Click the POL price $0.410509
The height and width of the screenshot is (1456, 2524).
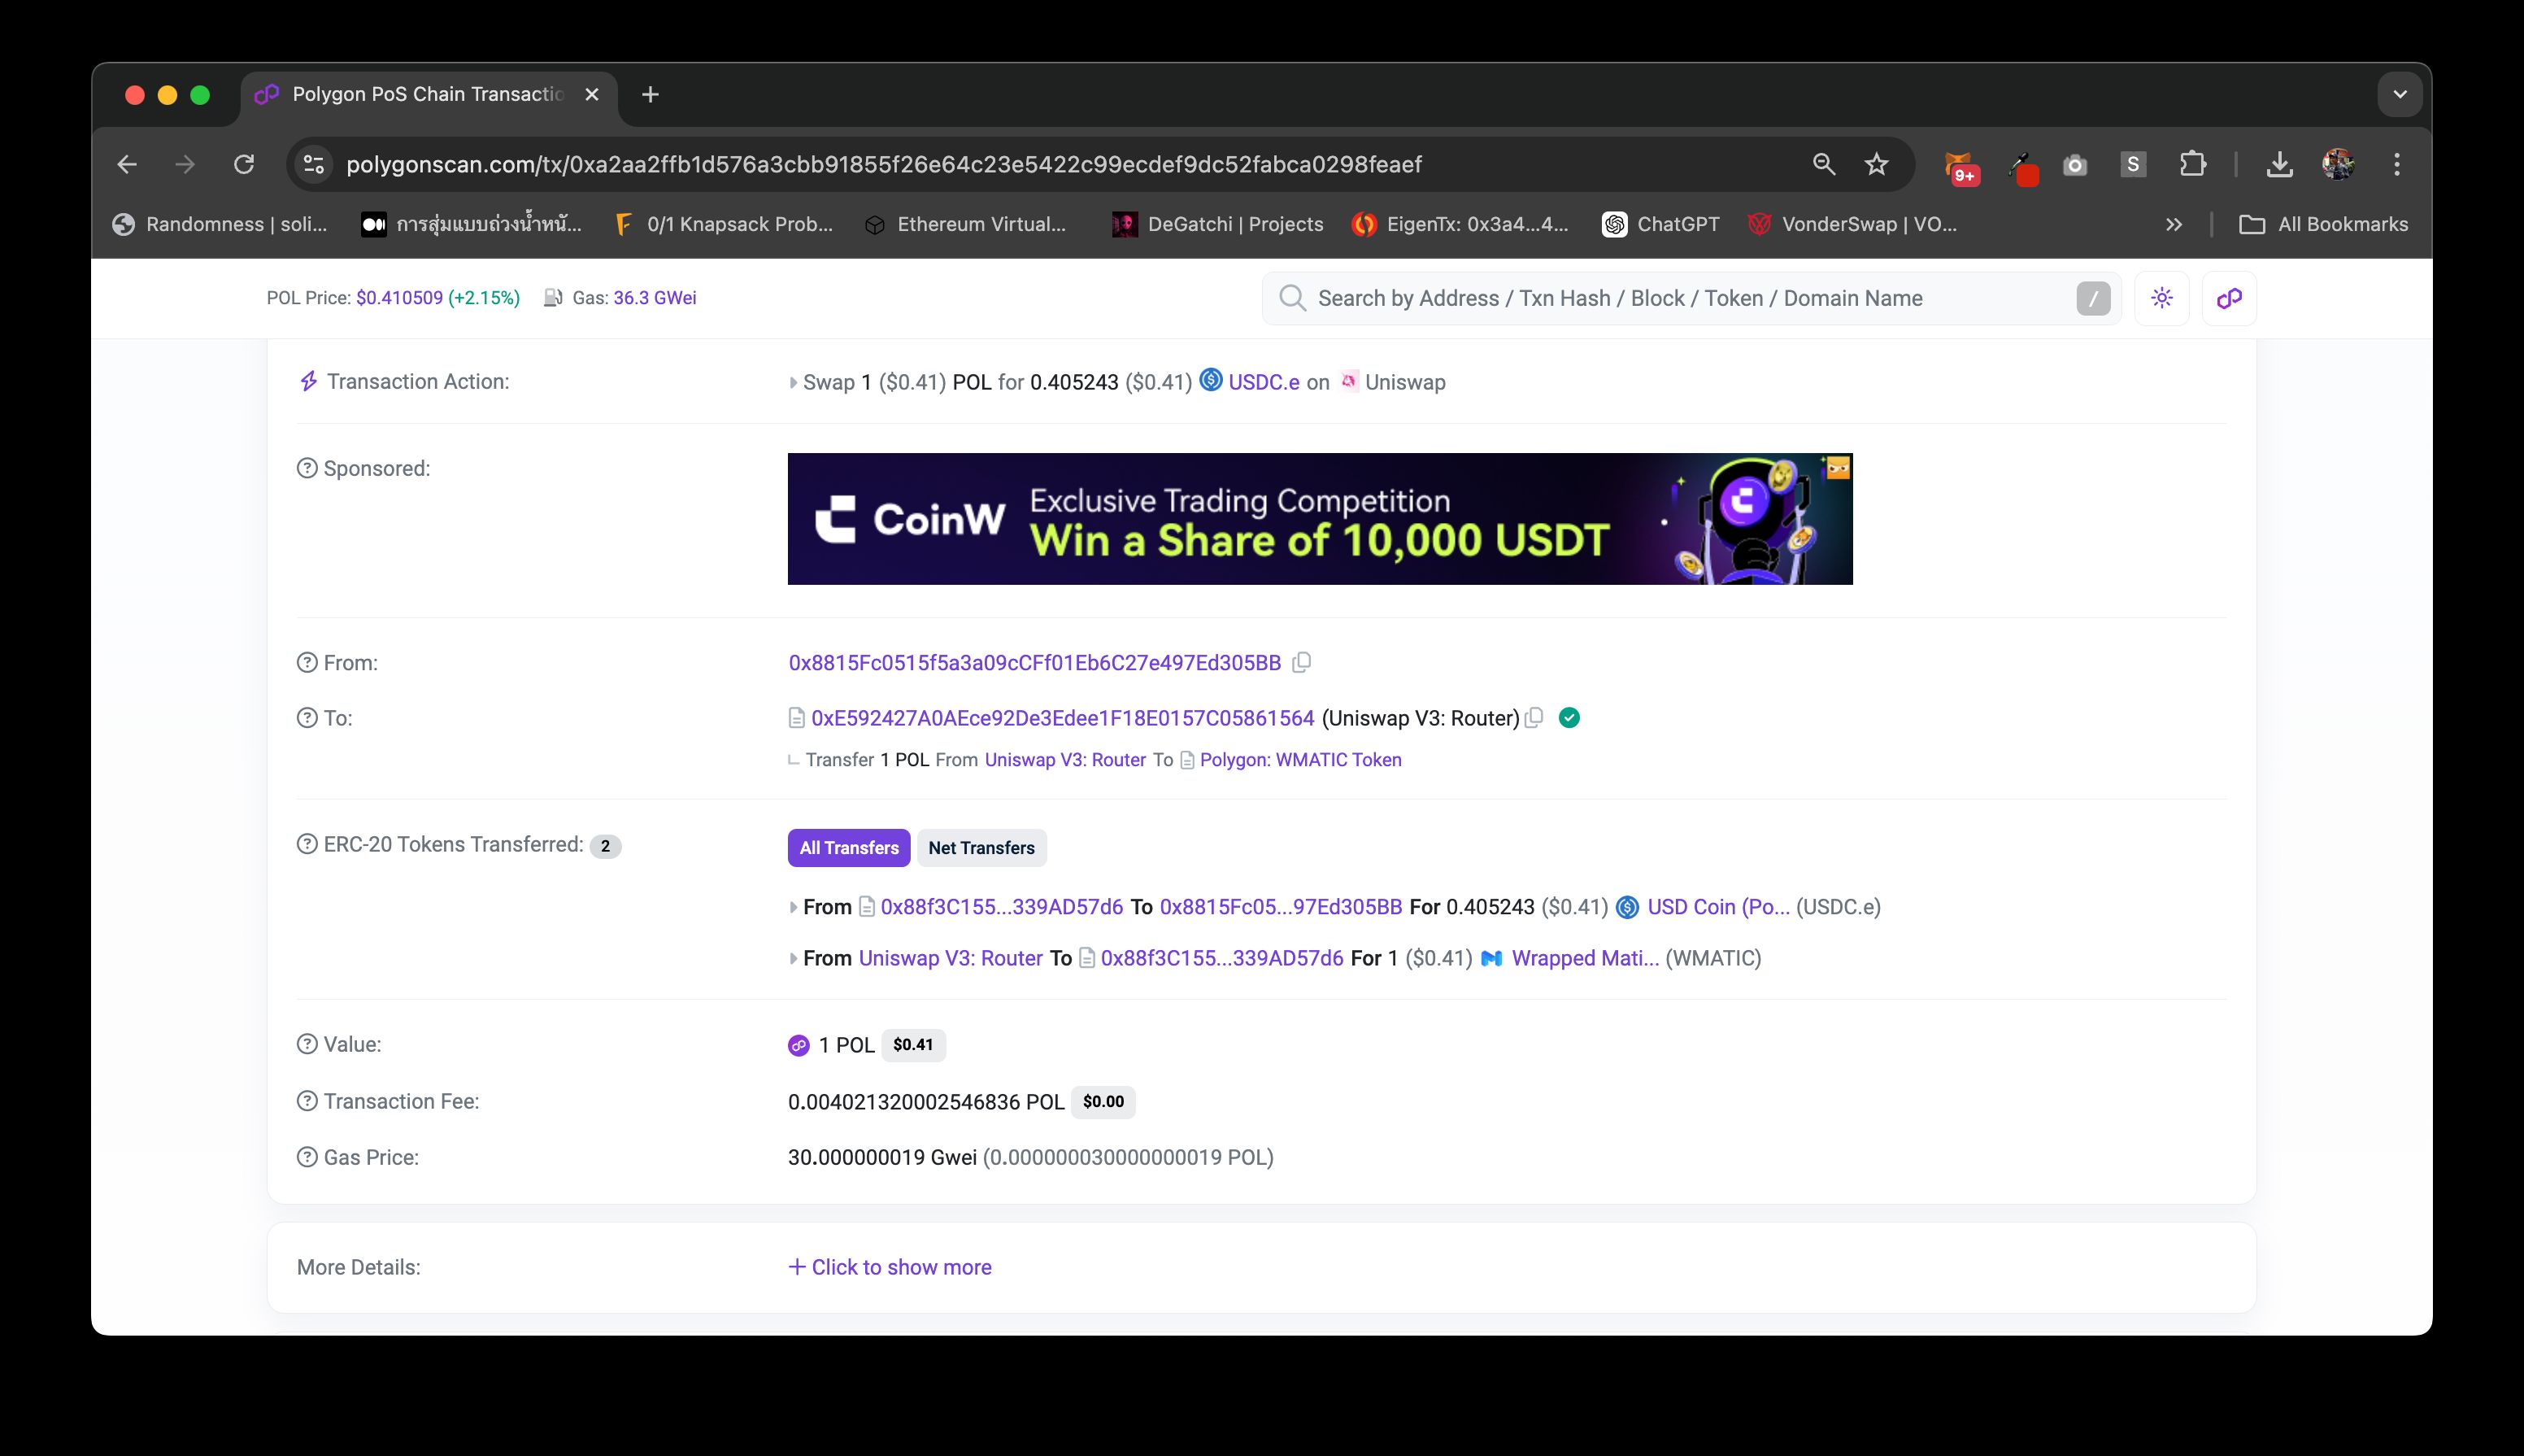(x=398, y=298)
